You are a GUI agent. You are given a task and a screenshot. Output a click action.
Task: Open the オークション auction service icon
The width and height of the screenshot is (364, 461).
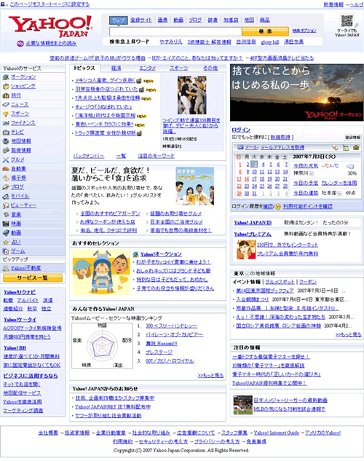point(6,77)
